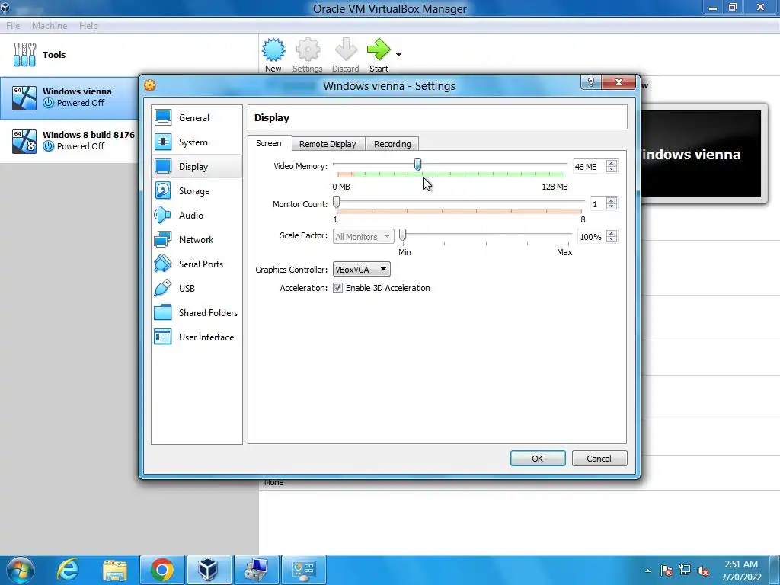Open the Network settings category
The height and width of the screenshot is (585, 780).
pos(197,240)
